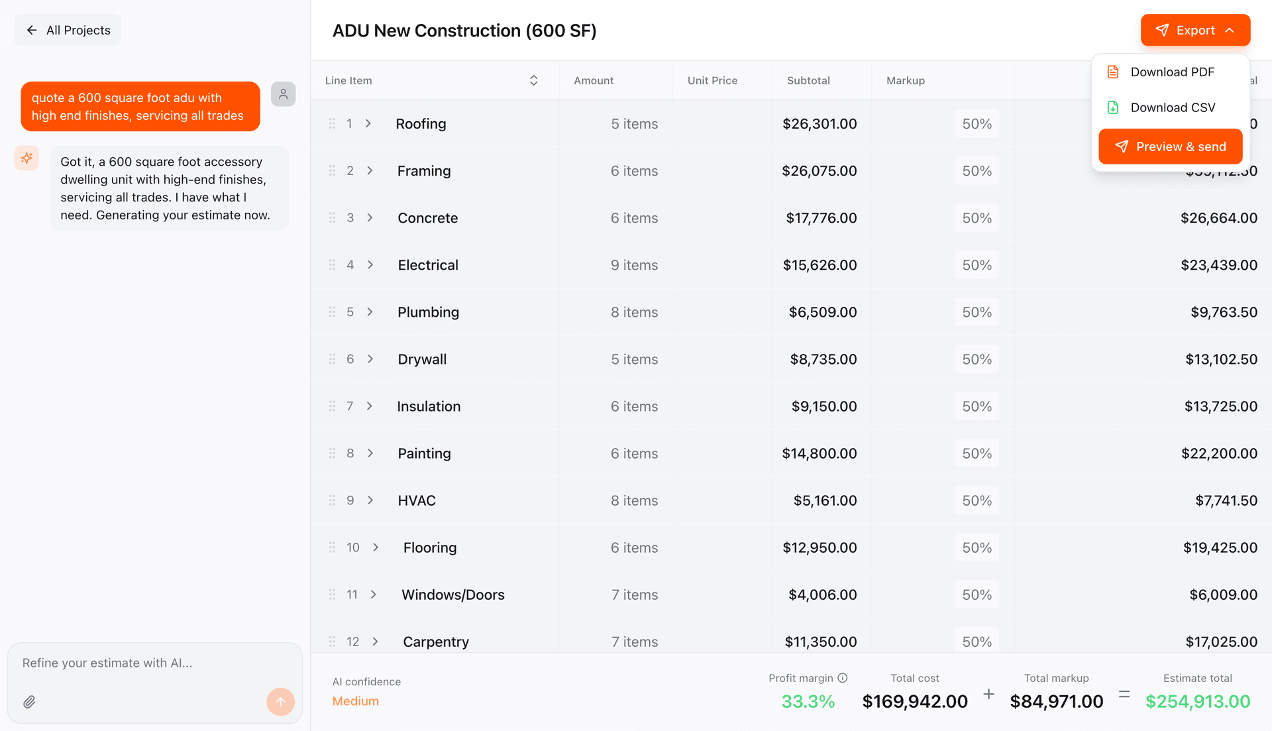Grab the drag handle on the HVAC row
1272x731 pixels.
[x=332, y=500]
